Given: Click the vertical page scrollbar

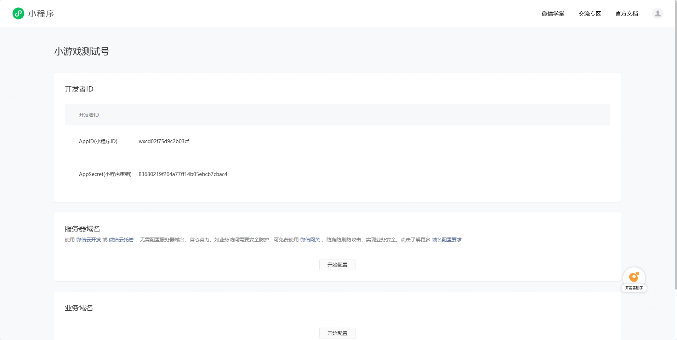Looking at the screenshot, I should coord(676,145).
